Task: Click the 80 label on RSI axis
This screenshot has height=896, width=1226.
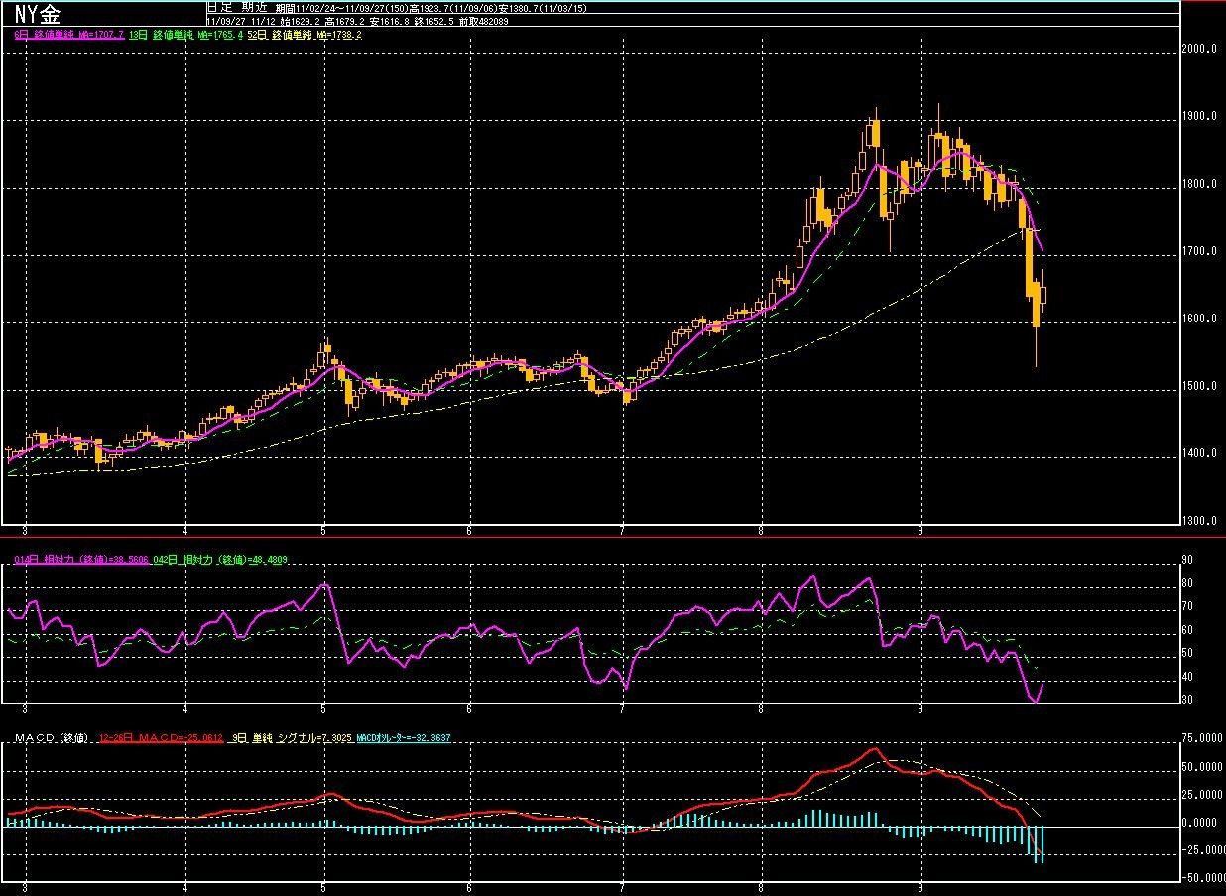Action: click(1187, 583)
